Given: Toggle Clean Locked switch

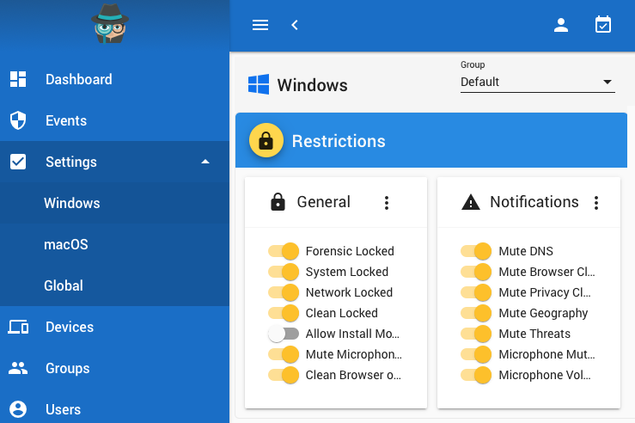Looking at the screenshot, I should [284, 313].
